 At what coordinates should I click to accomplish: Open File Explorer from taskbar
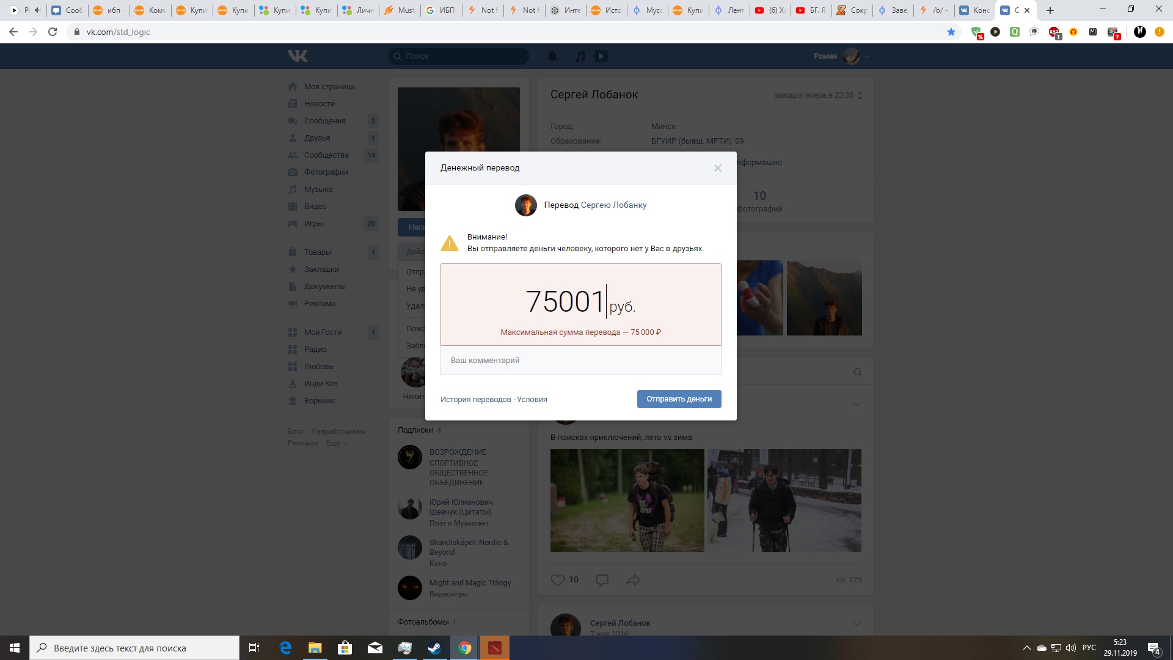pos(315,648)
